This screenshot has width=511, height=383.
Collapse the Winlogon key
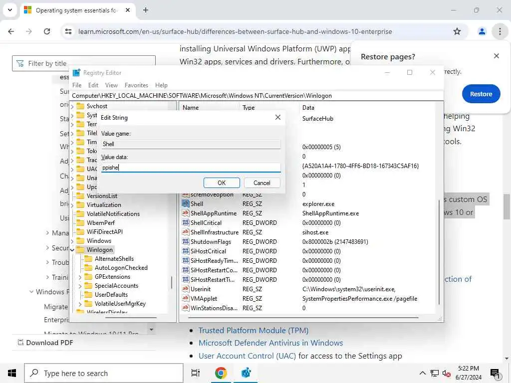(72, 250)
